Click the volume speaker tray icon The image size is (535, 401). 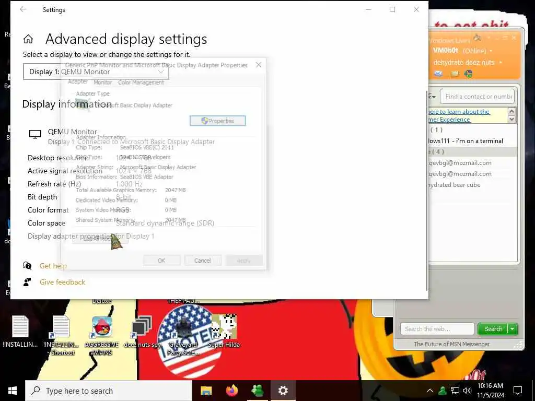click(x=467, y=391)
